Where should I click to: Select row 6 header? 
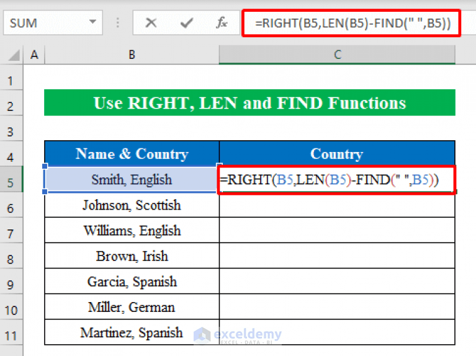11,205
